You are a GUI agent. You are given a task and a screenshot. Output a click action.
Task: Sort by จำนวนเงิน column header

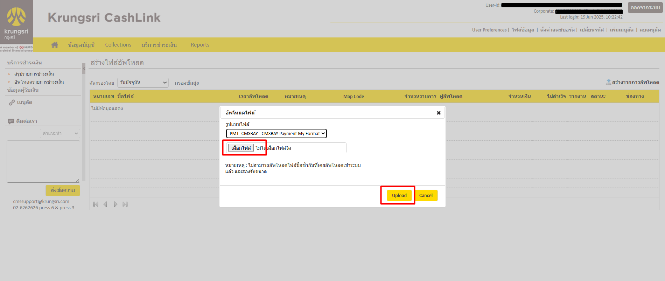tap(520, 96)
